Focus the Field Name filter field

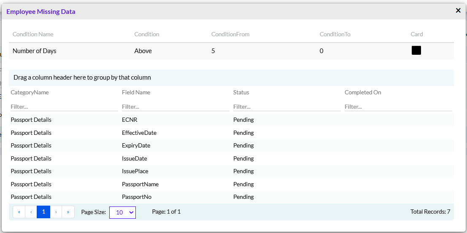[x=176, y=107]
